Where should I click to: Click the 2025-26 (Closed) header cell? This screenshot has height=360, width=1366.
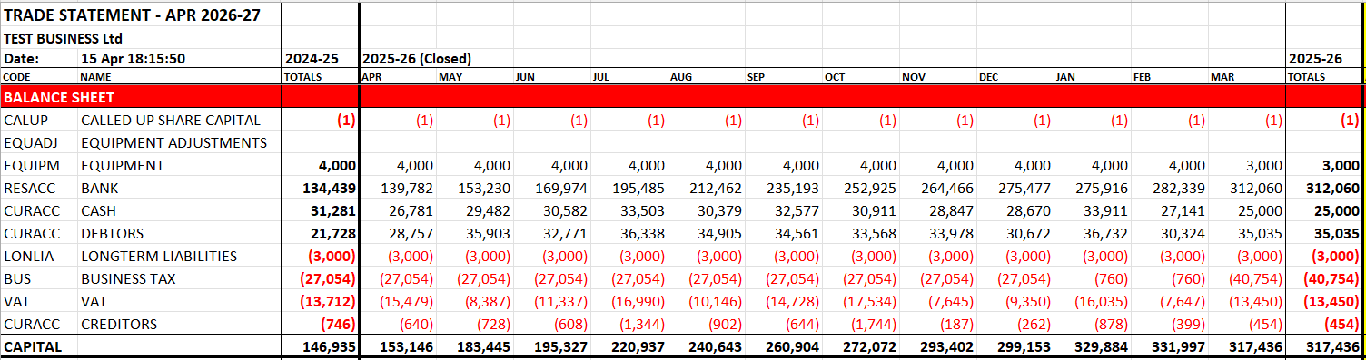click(417, 59)
